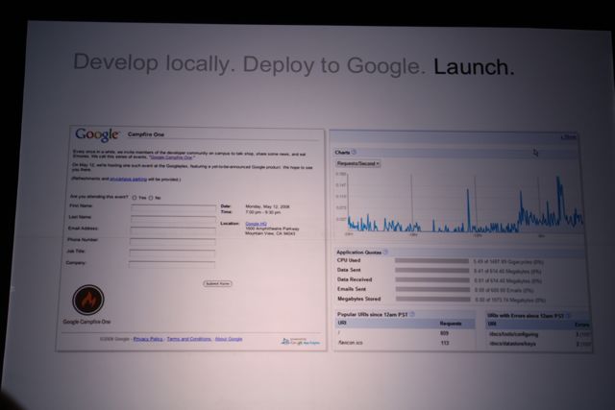
Task: Open the Google Campfire One link in intro text
Action: click(171, 157)
